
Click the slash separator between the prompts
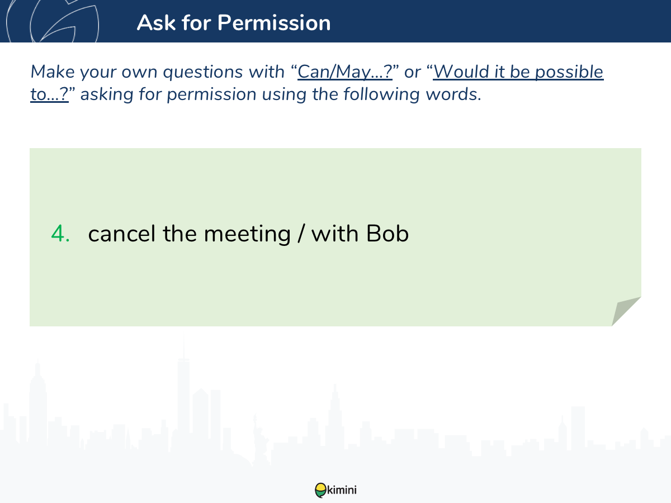(x=301, y=234)
